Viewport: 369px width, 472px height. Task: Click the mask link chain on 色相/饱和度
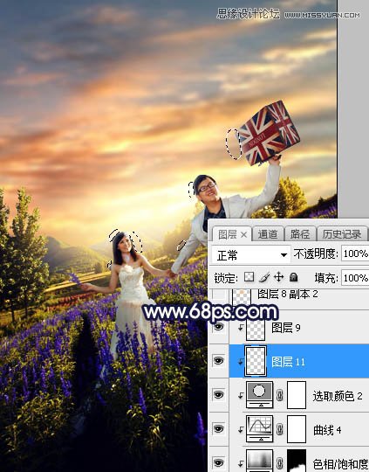280,463
